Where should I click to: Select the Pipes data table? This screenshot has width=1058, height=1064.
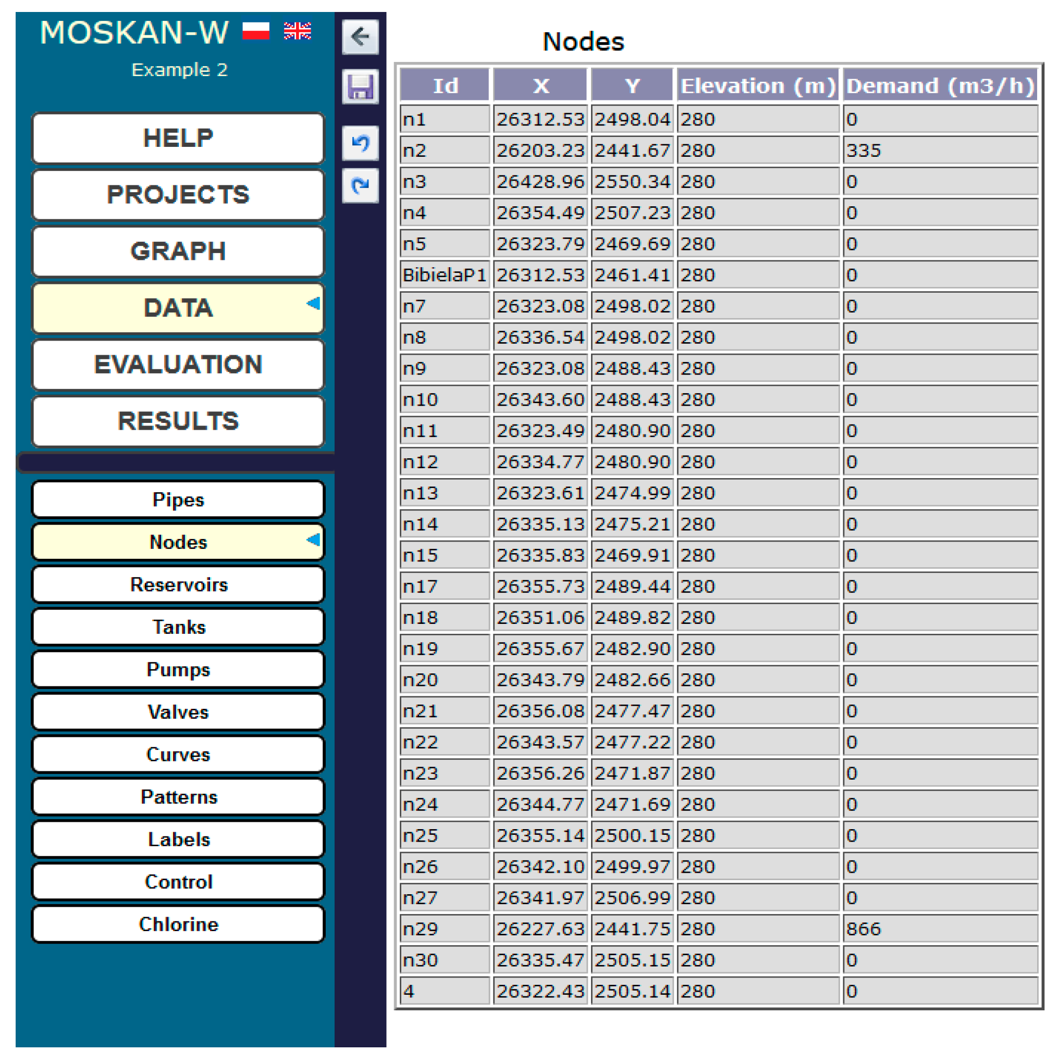(178, 499)
